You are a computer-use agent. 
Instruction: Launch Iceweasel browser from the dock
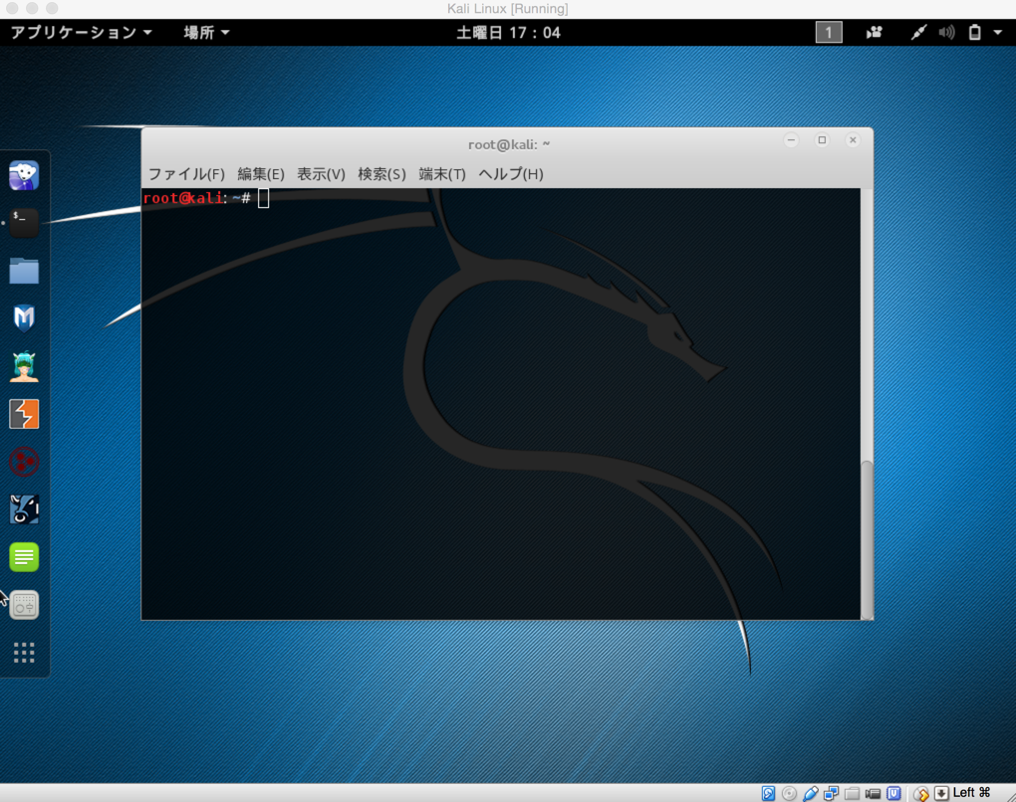pos(24,175)
